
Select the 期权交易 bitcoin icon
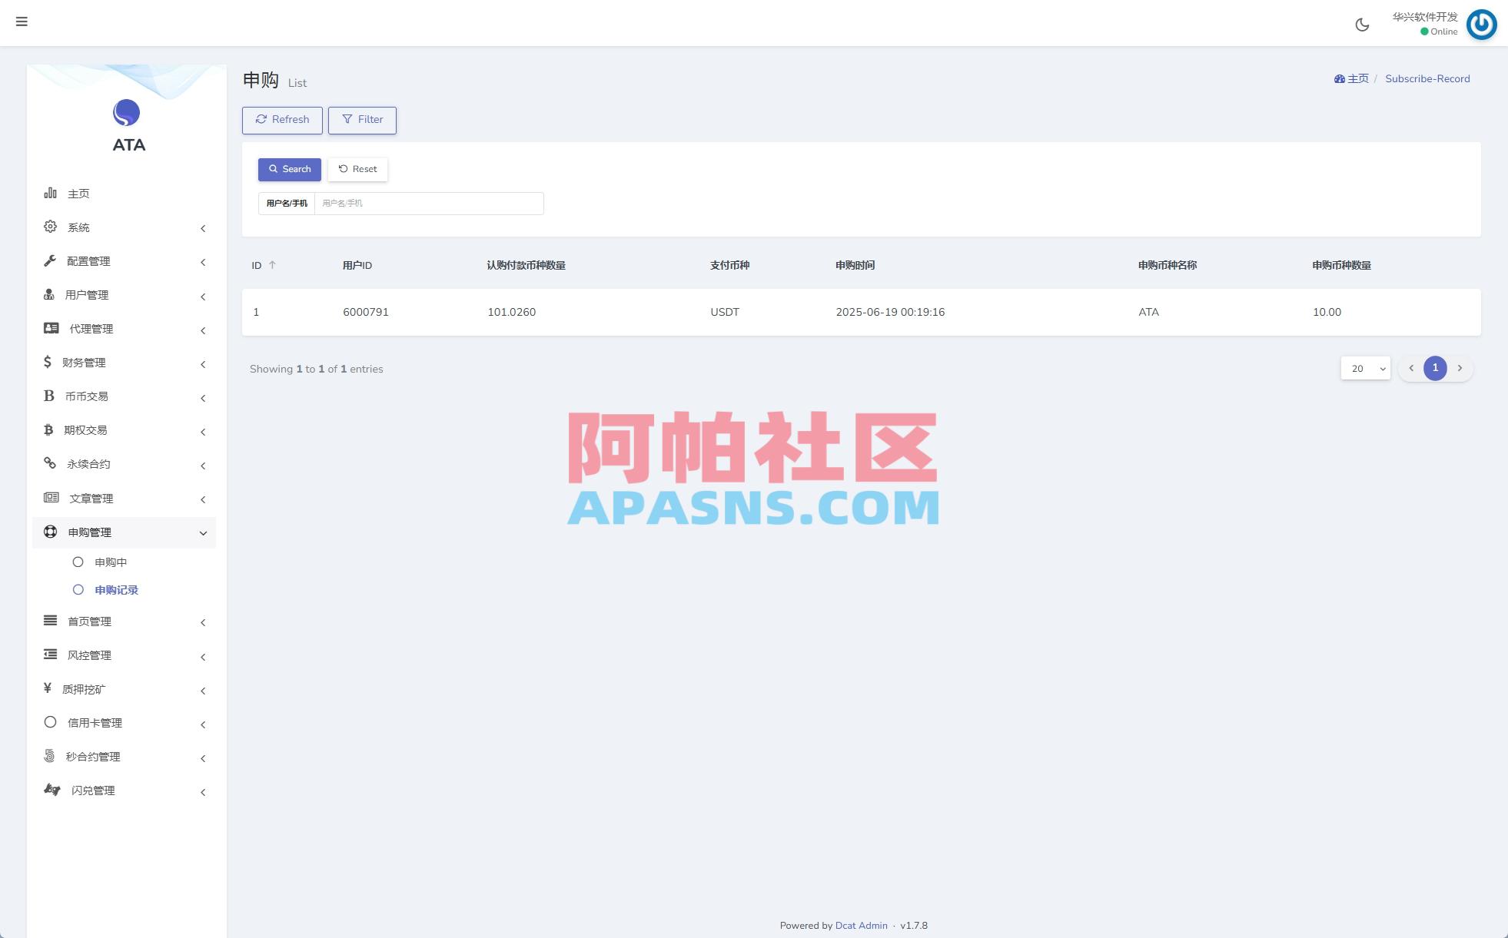tap(48, 429)
